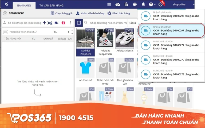
Task: Toggle product grid layout view icon
Action: click(79, 23)
